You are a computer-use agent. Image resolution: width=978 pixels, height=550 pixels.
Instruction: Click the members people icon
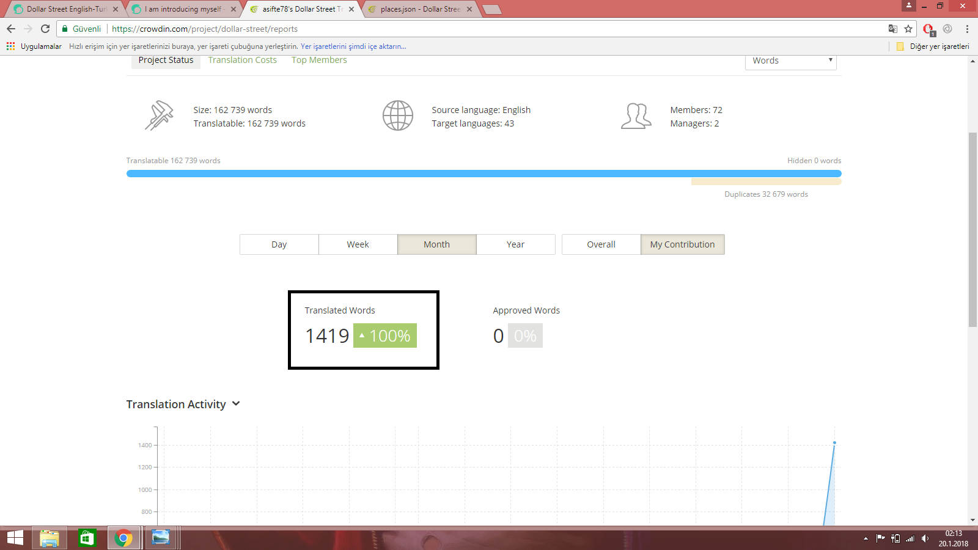coord(636,116)
